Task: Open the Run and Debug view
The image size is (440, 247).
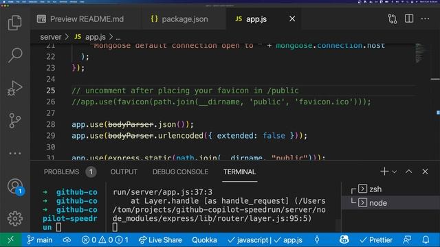Action: pos(15,88)
